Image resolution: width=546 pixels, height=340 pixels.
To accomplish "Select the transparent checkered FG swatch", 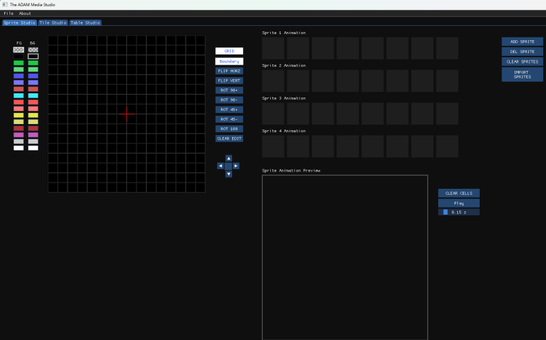I will pyautogui.click(x=18, y=50).
